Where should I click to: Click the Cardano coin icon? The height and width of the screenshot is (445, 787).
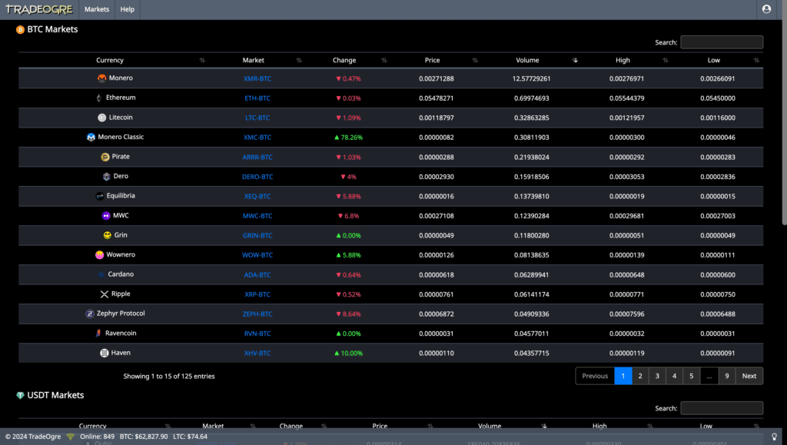pos(101,274)
